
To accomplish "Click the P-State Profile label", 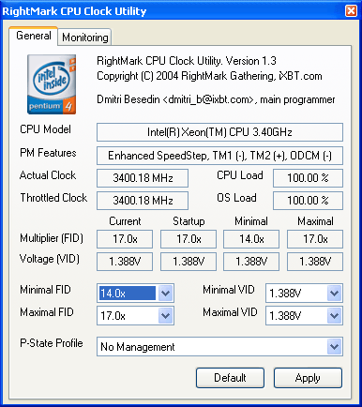I will tap(52, 343).
